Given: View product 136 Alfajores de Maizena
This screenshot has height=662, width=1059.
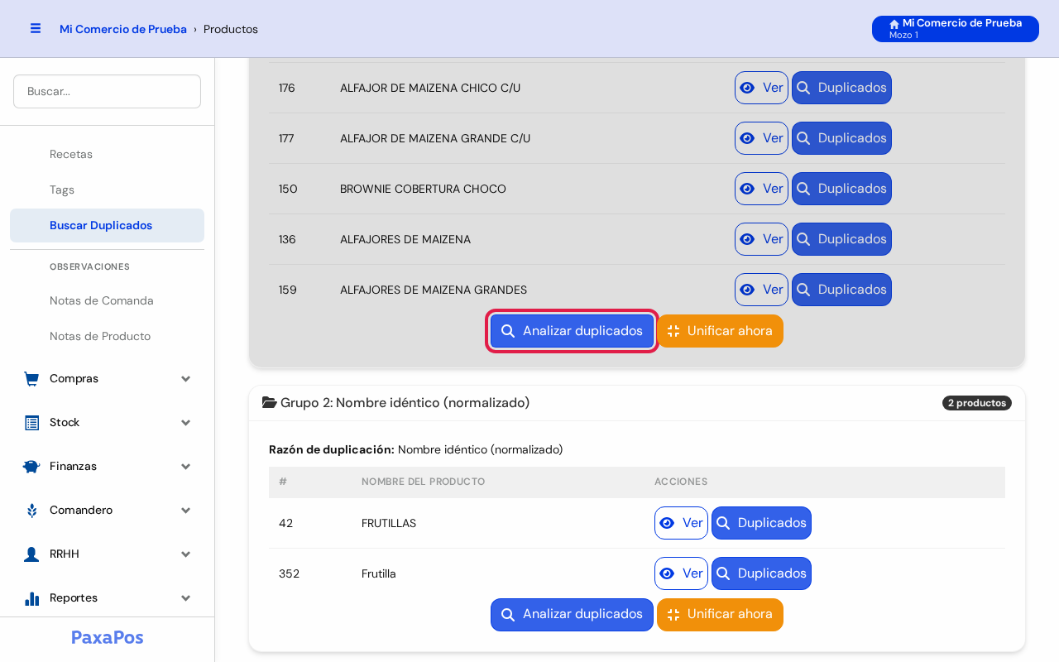Looking at the screenshot, I should [761, 239].
